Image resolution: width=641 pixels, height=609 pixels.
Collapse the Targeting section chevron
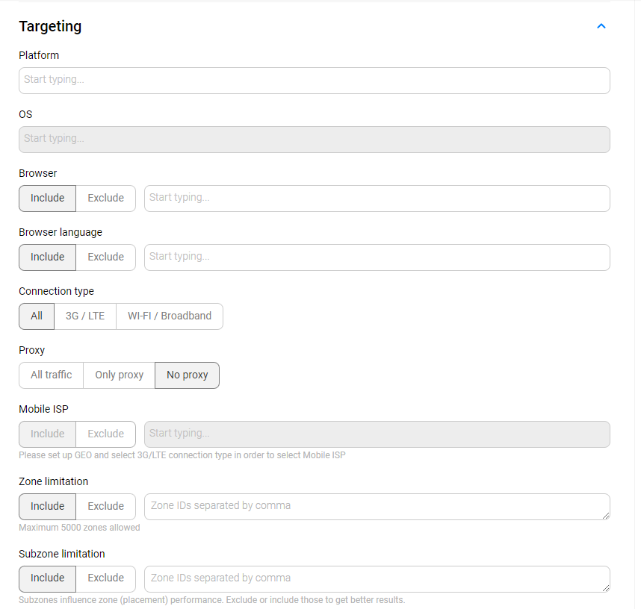(601, 27)
